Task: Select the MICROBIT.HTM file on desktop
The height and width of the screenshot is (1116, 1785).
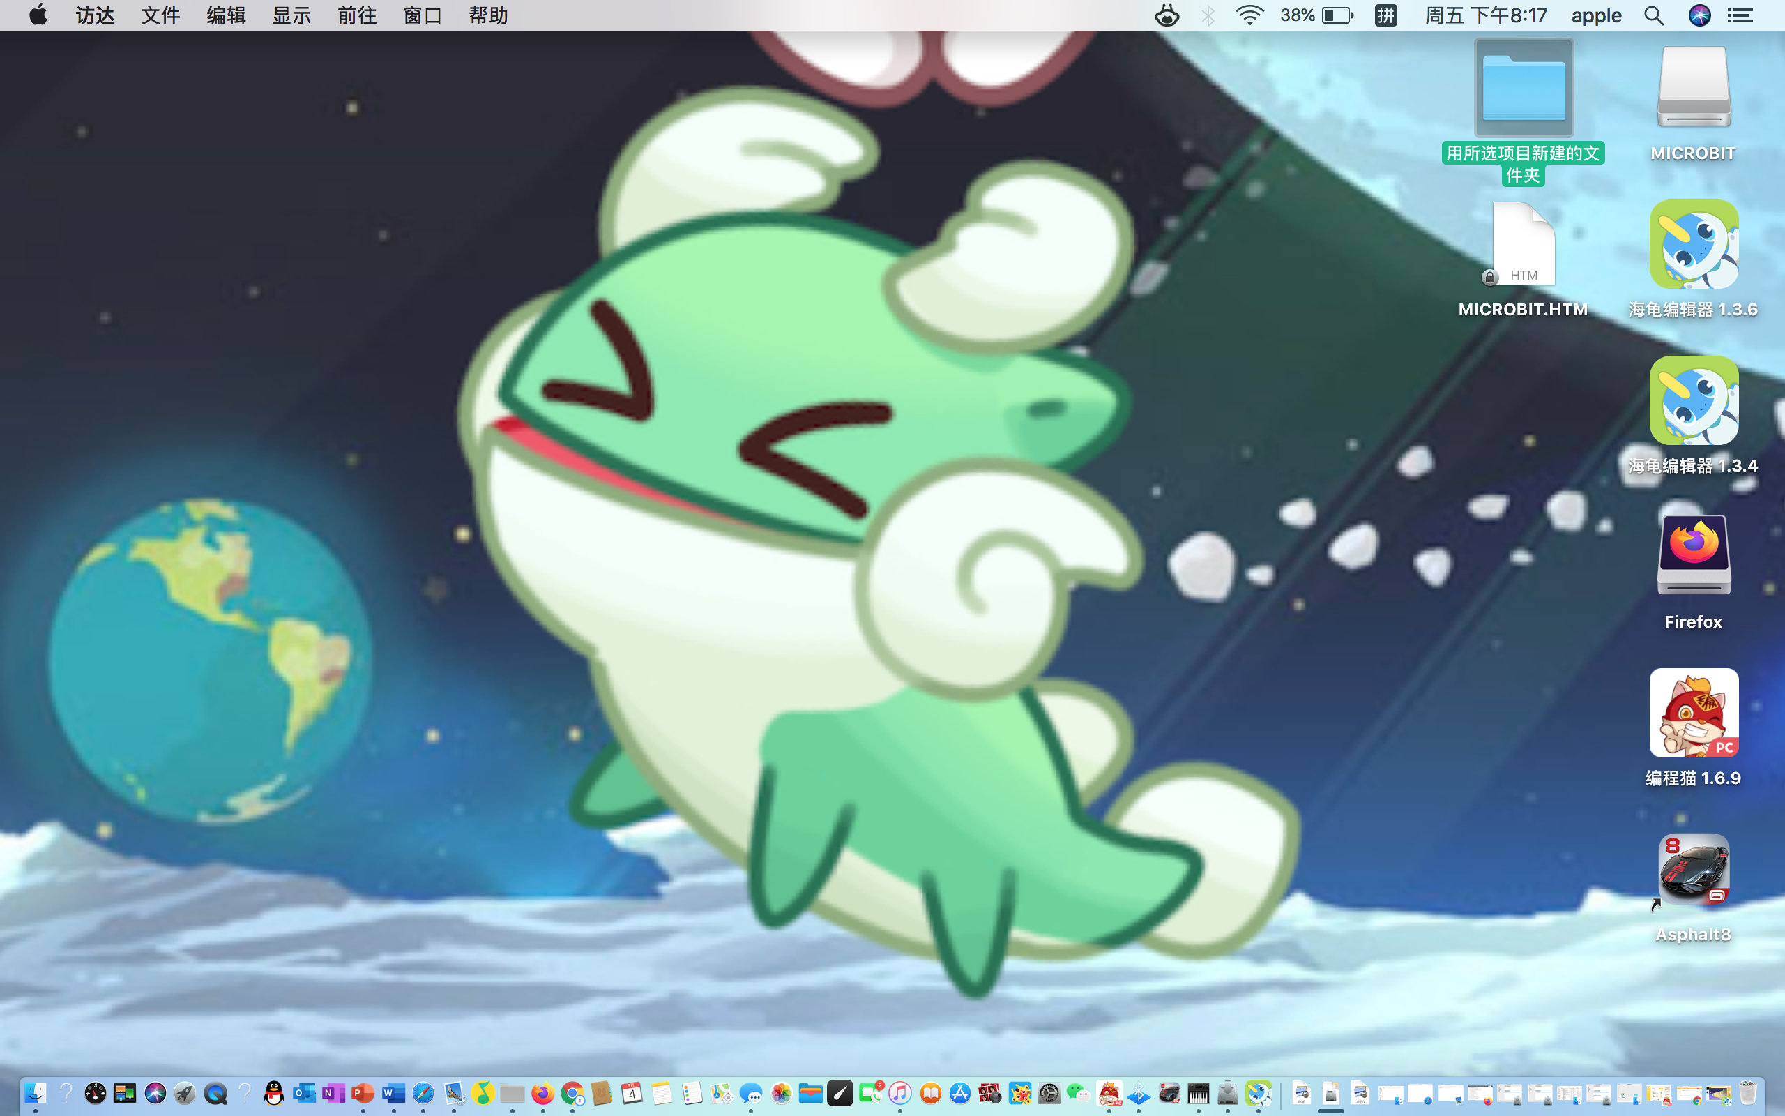Action: pyautogui.click(x=1523, y=244)
